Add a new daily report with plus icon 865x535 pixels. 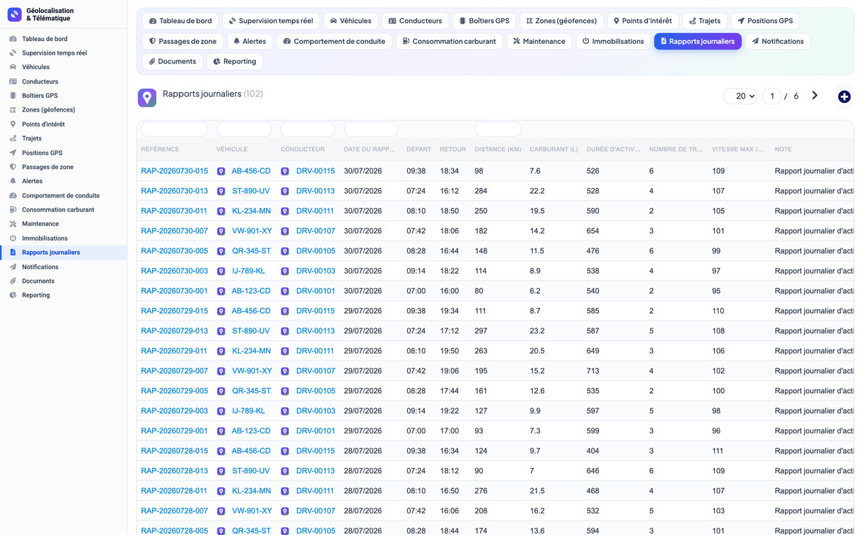point(844,96)
